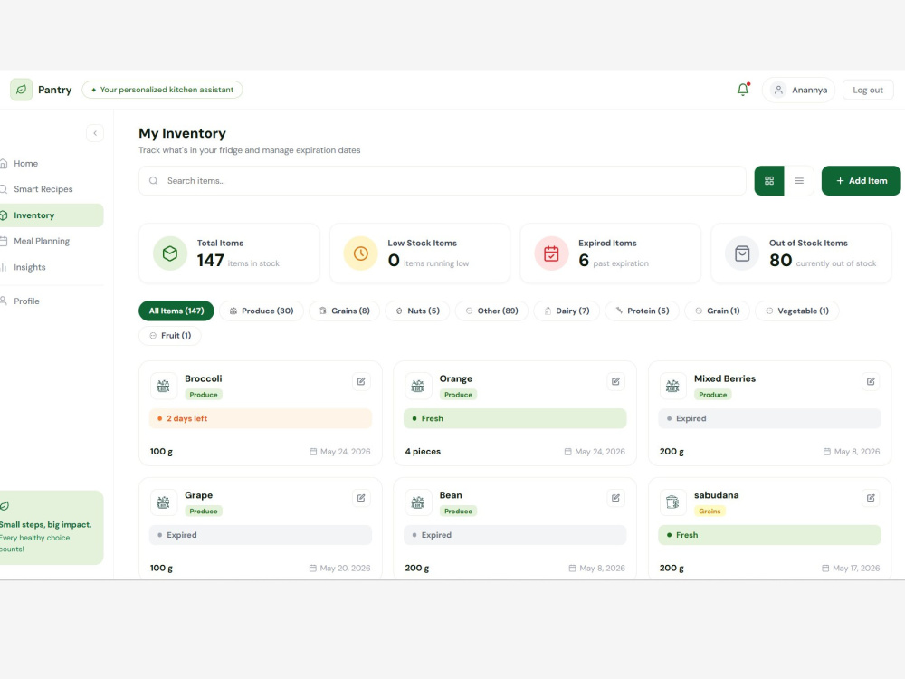Click the Produce tag on Broccoli
This screenshot has height=679, width=905.
click(x=204, y=395)
